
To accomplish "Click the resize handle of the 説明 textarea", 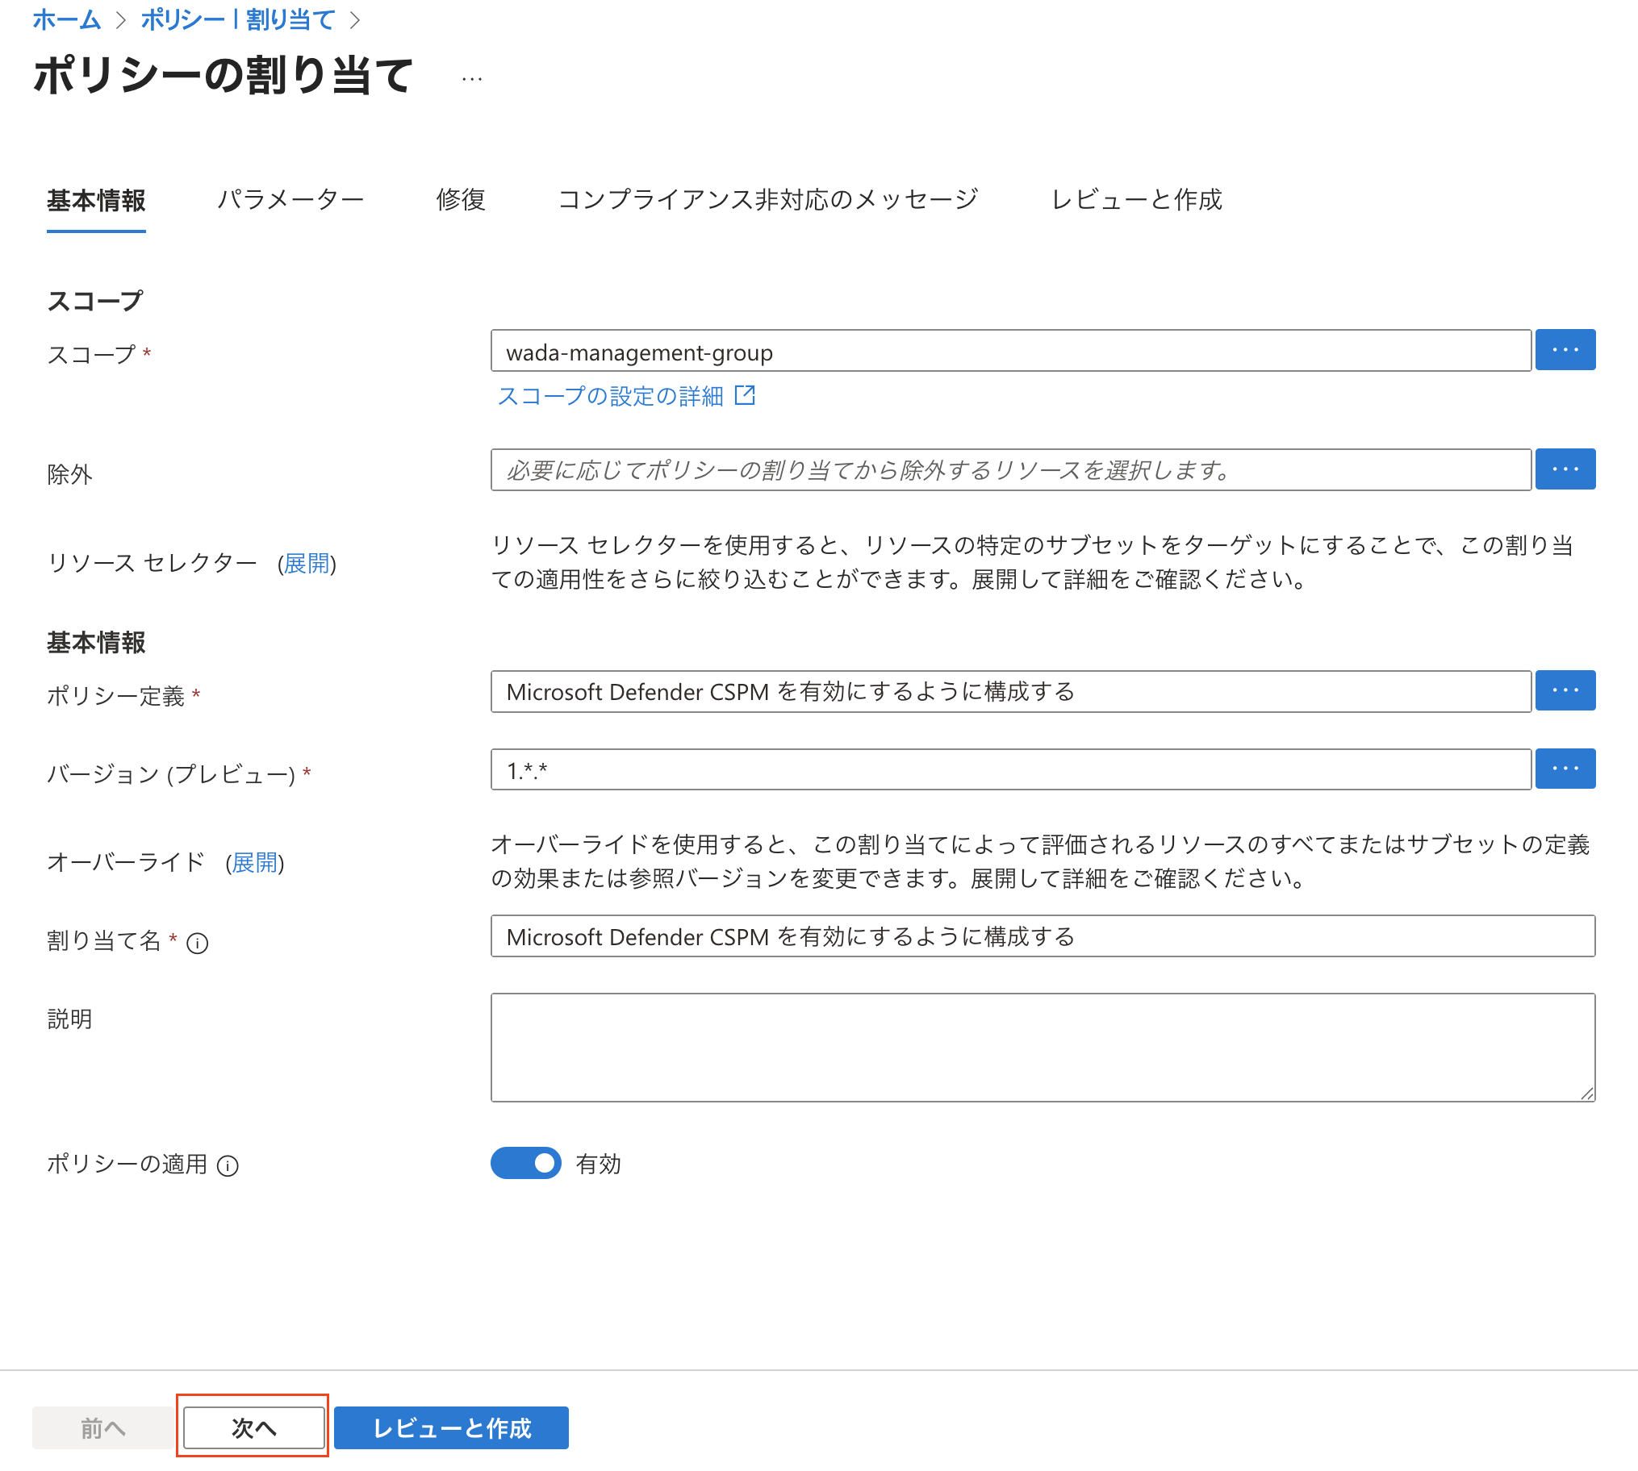I will [x=1586, y=1093].
